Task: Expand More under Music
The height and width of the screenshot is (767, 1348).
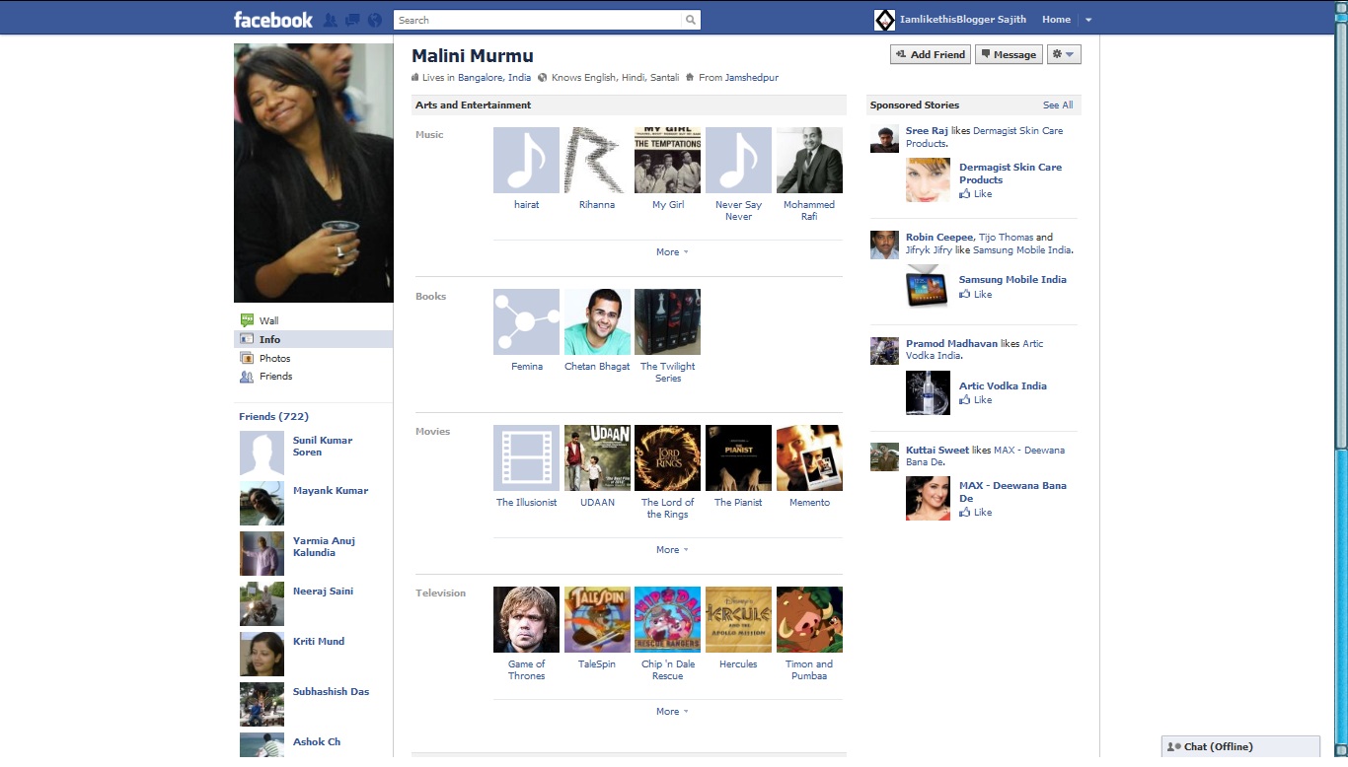Action: [672, 252]
